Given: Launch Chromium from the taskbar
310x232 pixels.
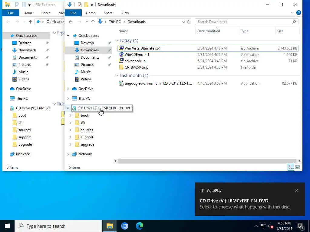Looking at the screenshot, I should pos(124,226).
